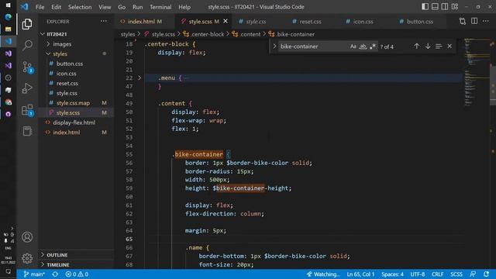Open index.html in explorer tree
The height and width of the screenshot is (279, 496).
(76, 133)
